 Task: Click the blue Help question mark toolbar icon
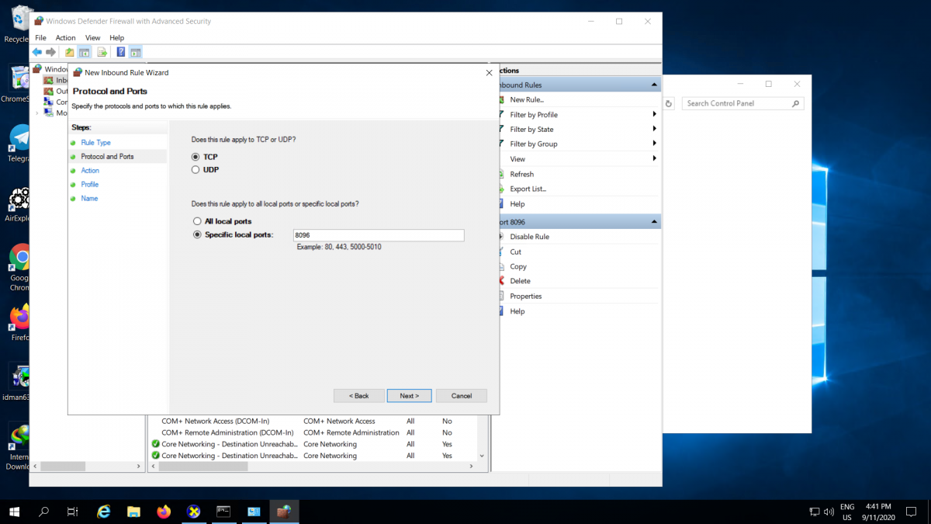(121, 52)
